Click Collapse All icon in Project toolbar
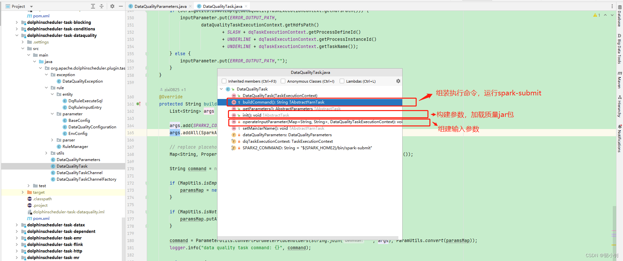Viewport: 623px width, 261px height. point(102,6)
